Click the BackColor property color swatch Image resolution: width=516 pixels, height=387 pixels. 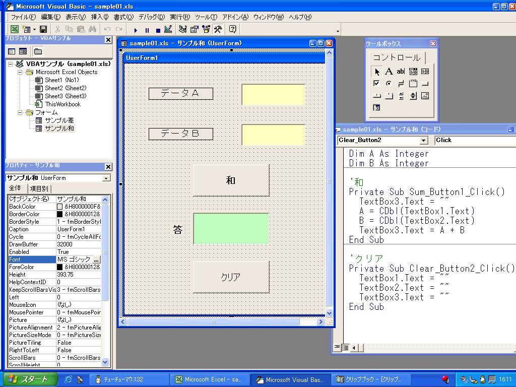coord(60,207)
